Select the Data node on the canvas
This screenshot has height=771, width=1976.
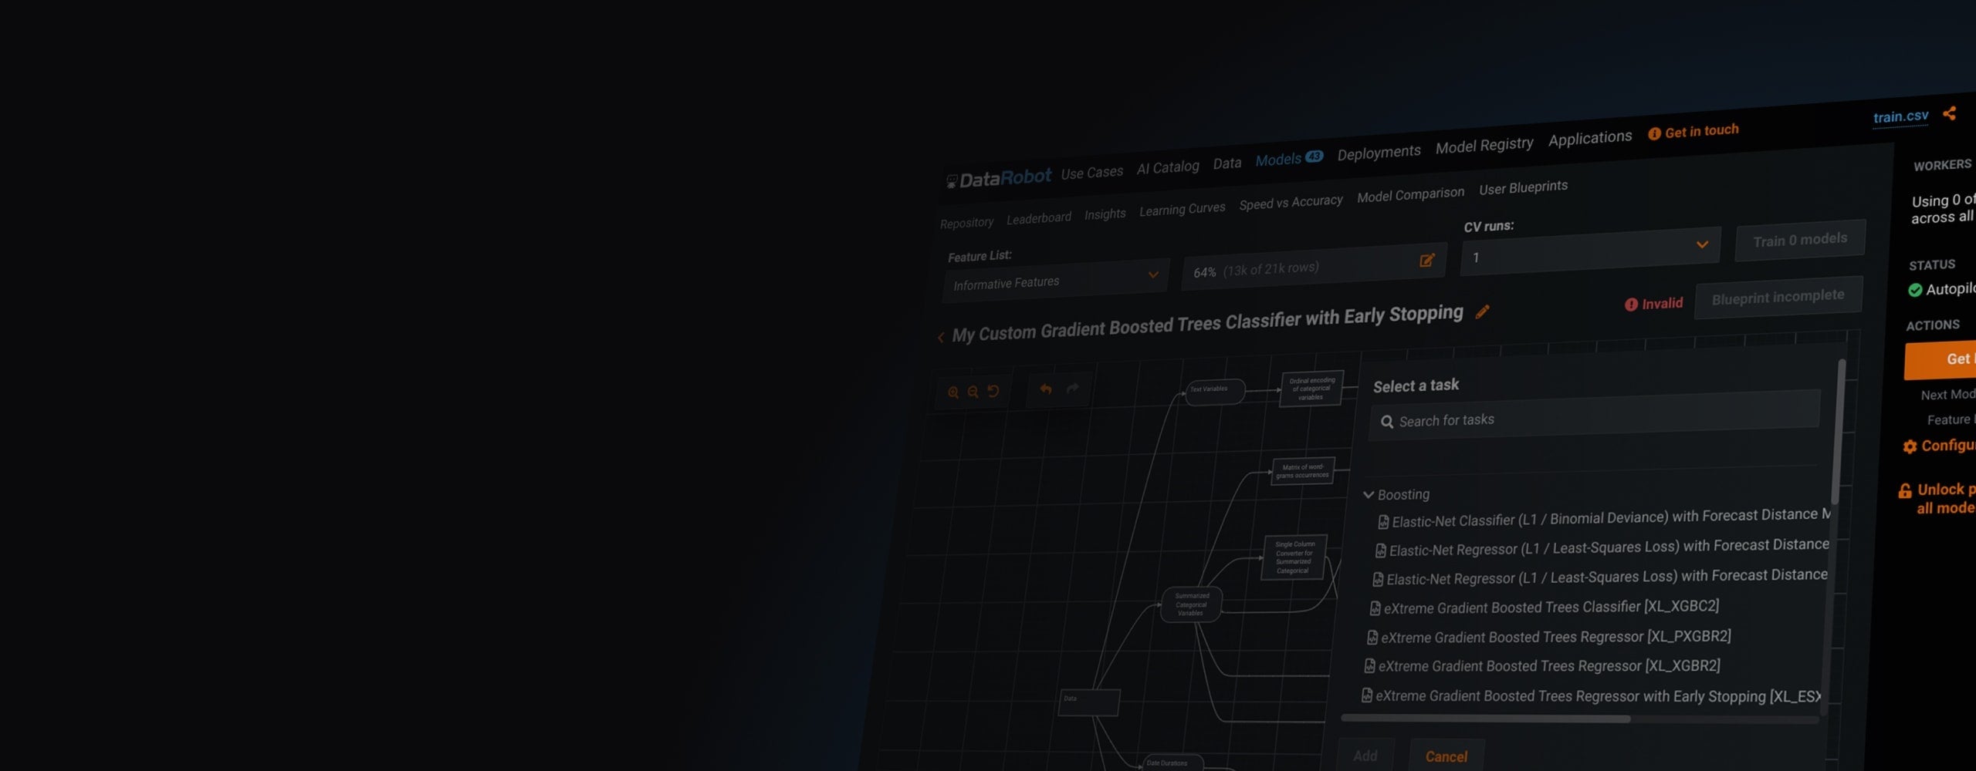click(1089, 702)
